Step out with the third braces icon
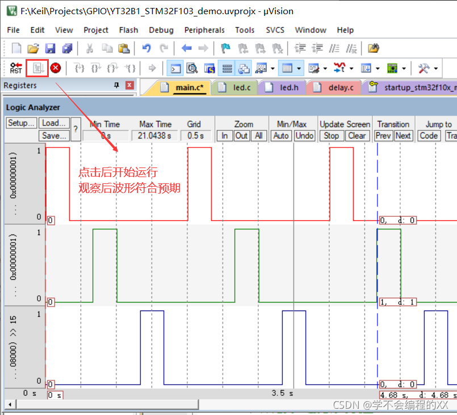457x415 pixels. pyautogui.click(x=112, y=68)
